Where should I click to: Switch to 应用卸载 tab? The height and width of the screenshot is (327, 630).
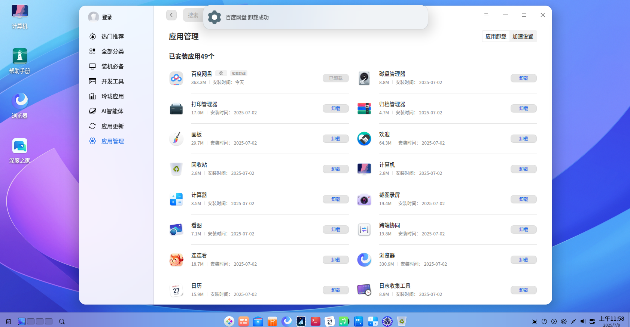click(x=496, y=36)
